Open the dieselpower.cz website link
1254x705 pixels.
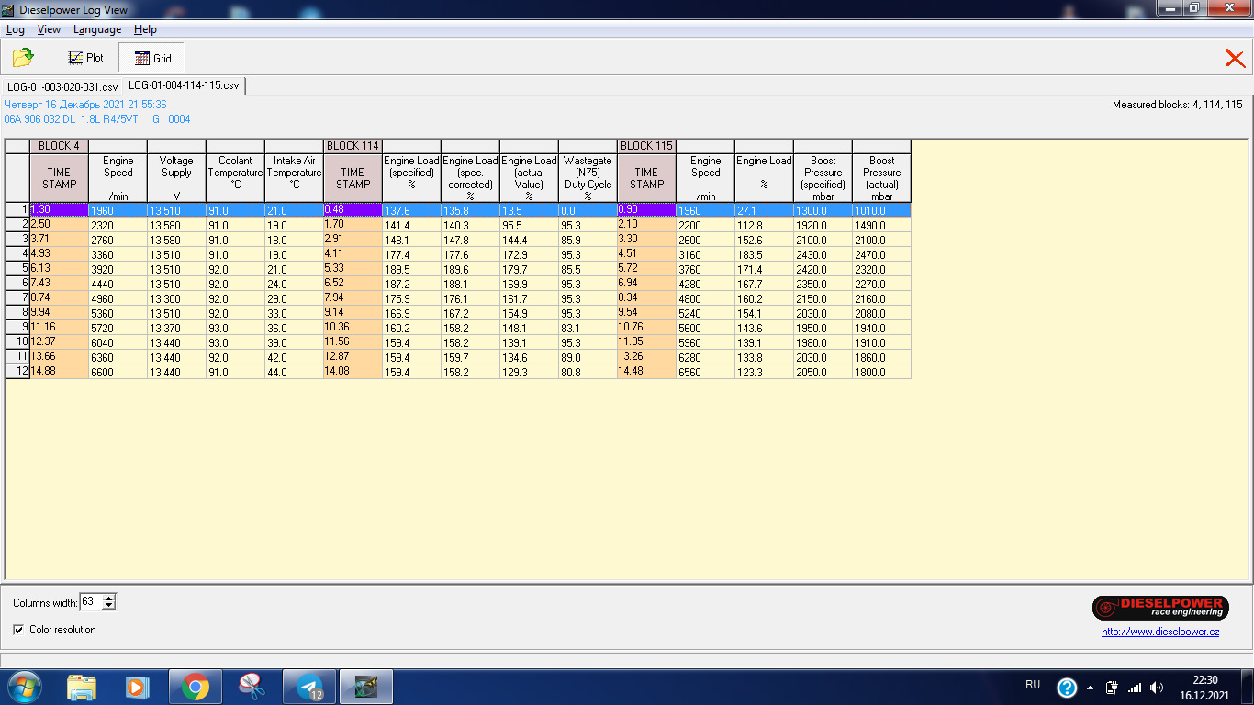tap(1160, 632)
